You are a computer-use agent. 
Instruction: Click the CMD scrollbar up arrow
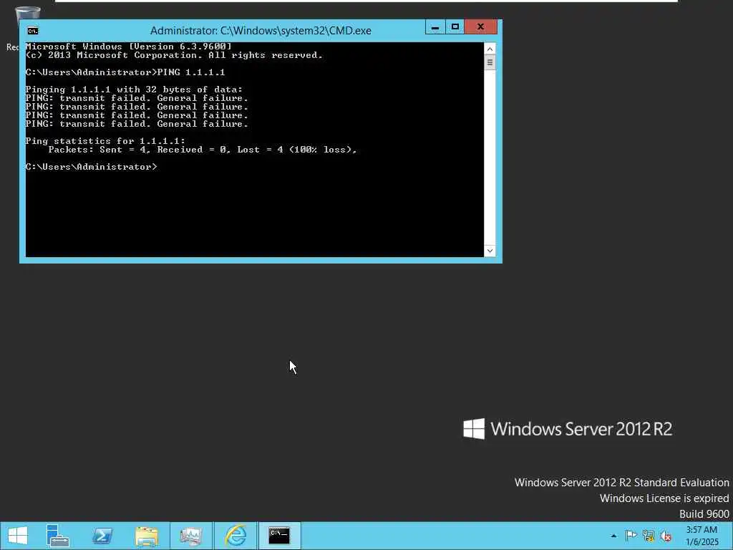[490, 49]
